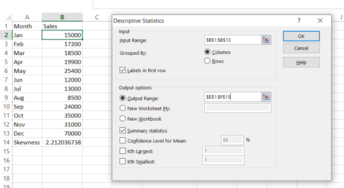Select column B header
The height and width of the screenshot is (188, 344).
point(62,17)
